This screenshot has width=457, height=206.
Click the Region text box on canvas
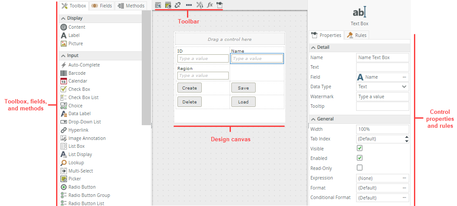tap(203, 76)
